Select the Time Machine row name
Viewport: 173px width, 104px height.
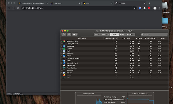pos(71,68)
